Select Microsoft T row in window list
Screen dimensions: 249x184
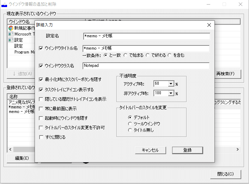pyautogui.click(x=21, y=34)
